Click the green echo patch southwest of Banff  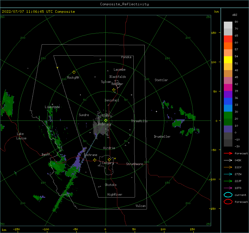(x=38, y=198)
